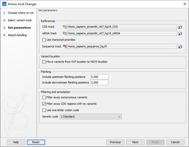
Task: Toggle Move variants from VCF to HGVS location
Action: [44, 62]
